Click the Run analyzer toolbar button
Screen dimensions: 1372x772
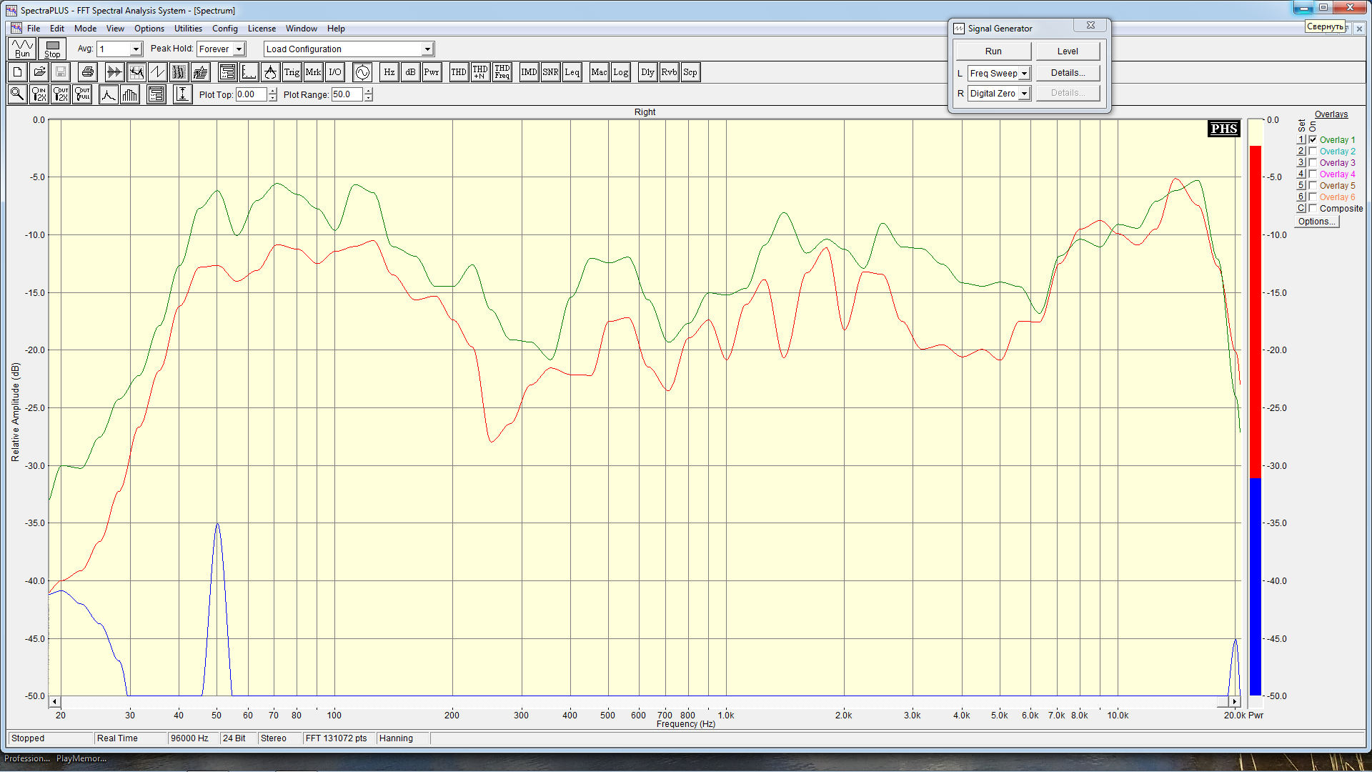click(x=22, y=49)
